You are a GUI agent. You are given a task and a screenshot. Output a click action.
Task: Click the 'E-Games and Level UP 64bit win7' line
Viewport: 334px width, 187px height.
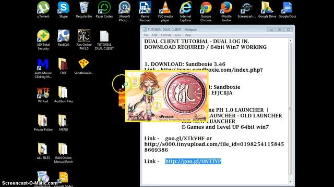pyautogui.click(x=225, y=127)
